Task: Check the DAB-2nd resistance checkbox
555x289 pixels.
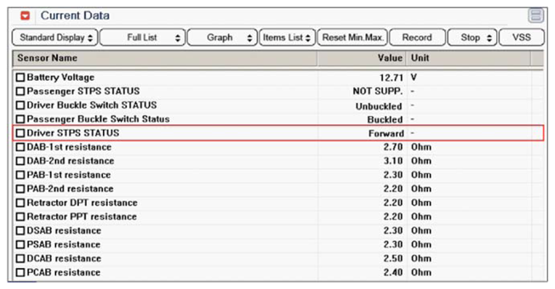Action: (x=20, y=161)
